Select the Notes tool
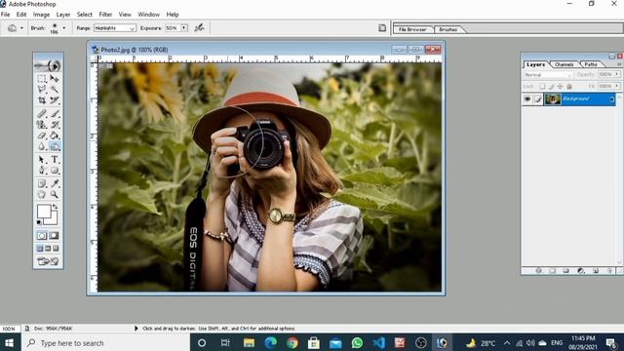Viewport: 624px width, 351px height. pos(41,183)
